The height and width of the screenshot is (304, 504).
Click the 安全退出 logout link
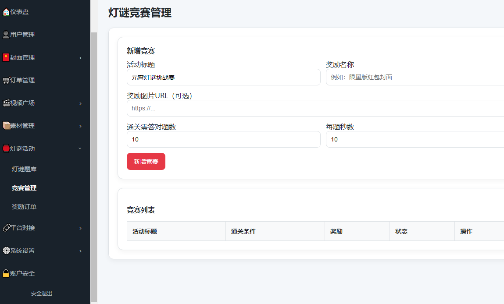42,293
